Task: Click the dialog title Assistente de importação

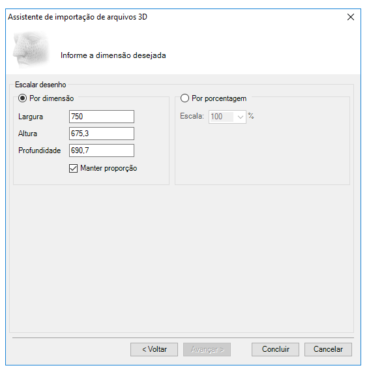Action: tap(78, 17)
